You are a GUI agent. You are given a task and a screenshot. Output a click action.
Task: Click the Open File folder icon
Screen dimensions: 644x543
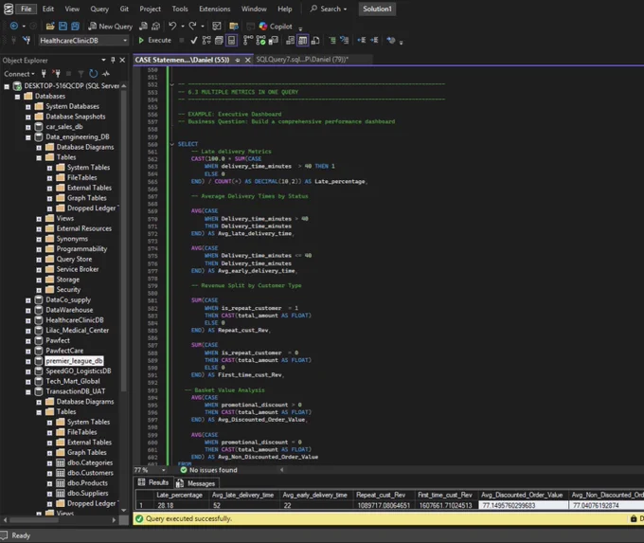[x=50, y=27]
